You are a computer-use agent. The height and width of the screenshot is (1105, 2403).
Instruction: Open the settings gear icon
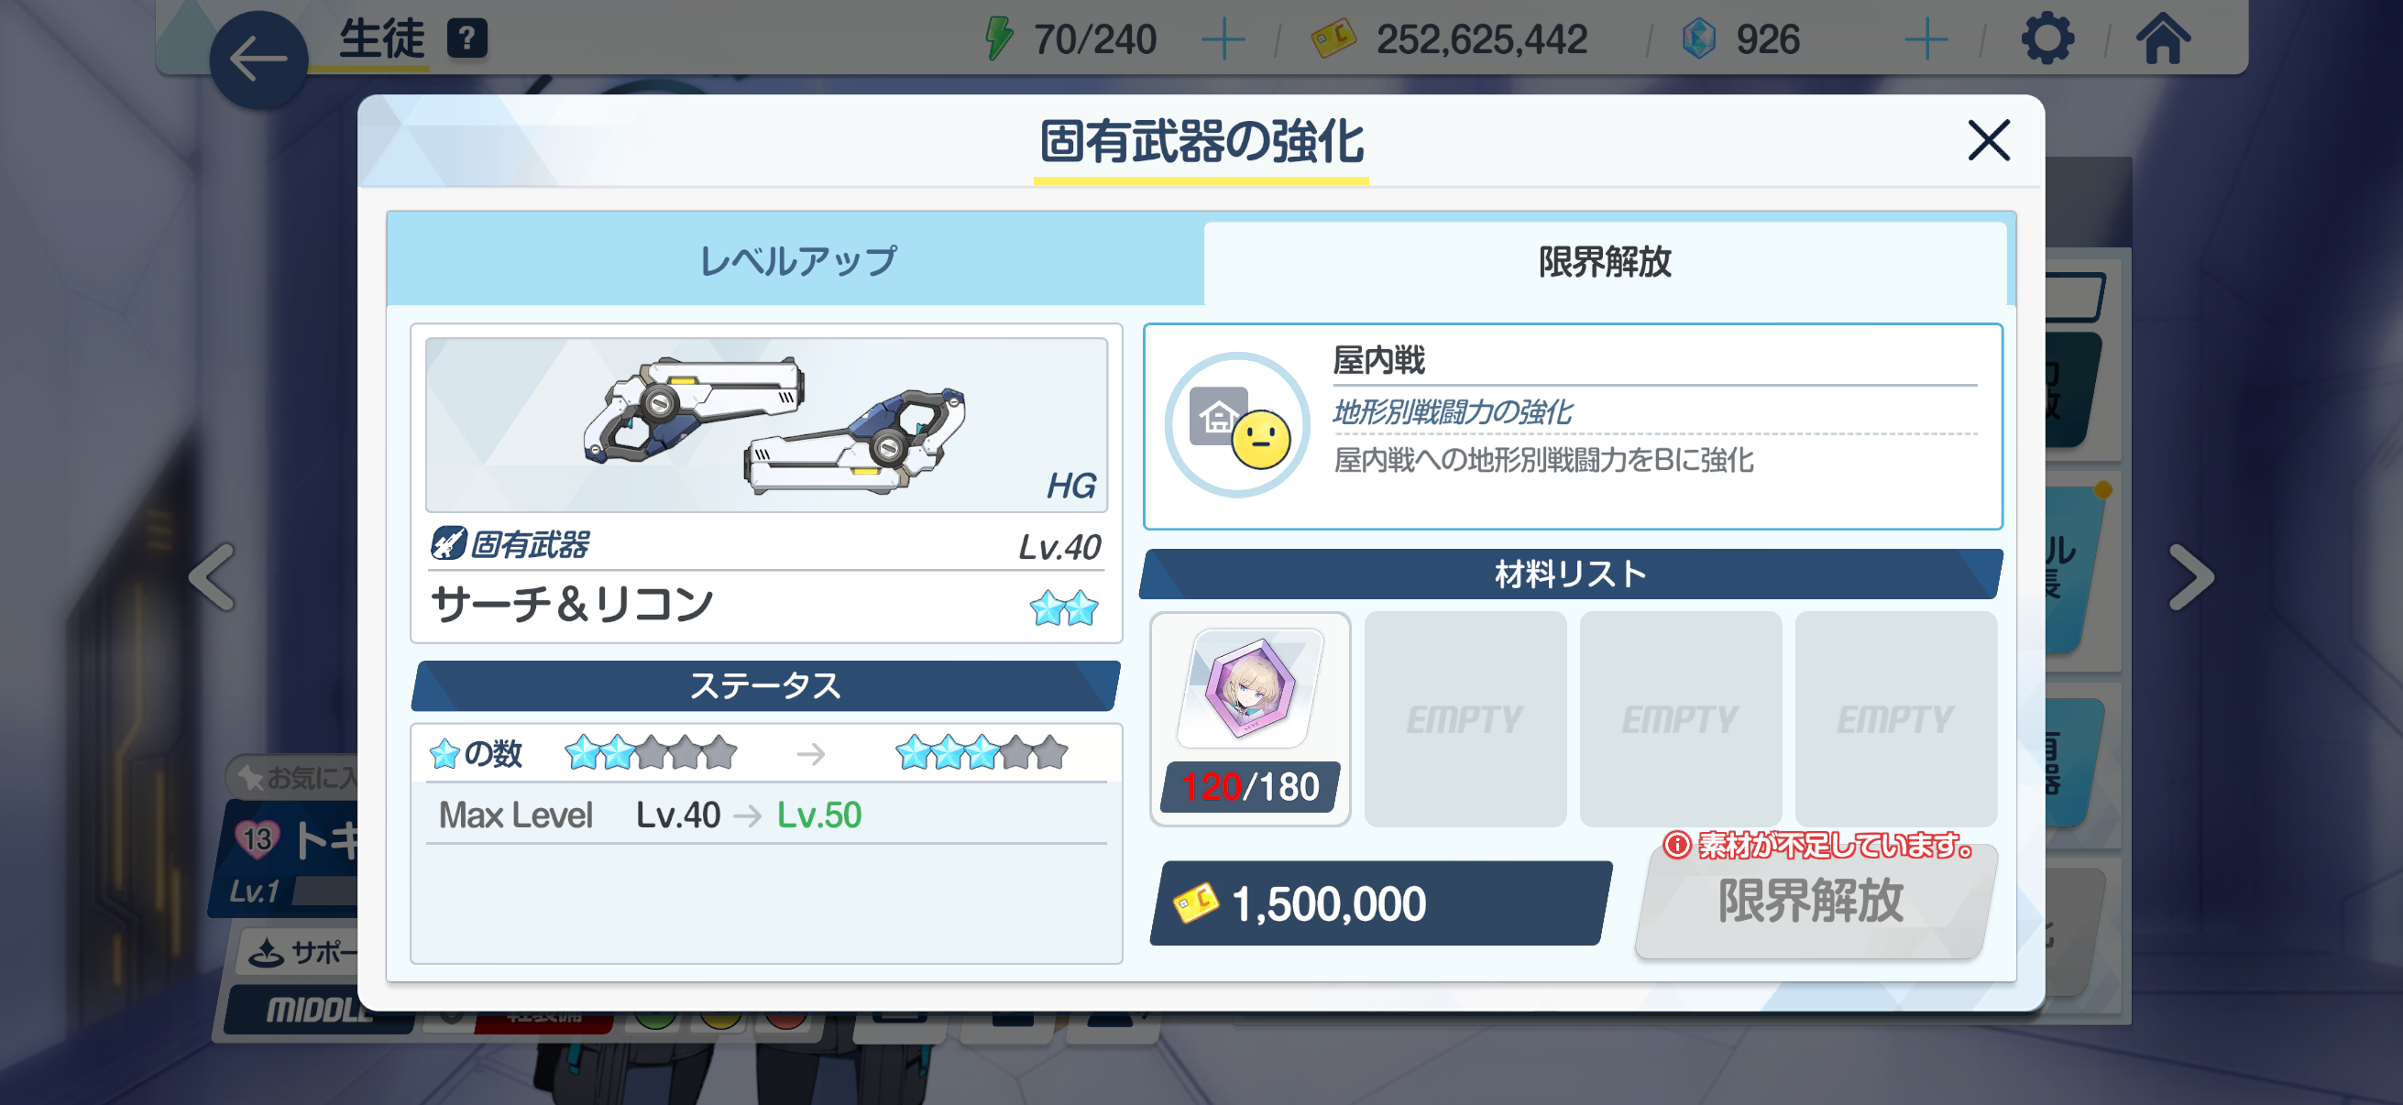tap(2046, 39)
